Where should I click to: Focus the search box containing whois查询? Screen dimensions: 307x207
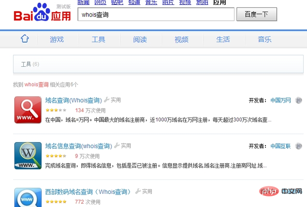[156, 14]
